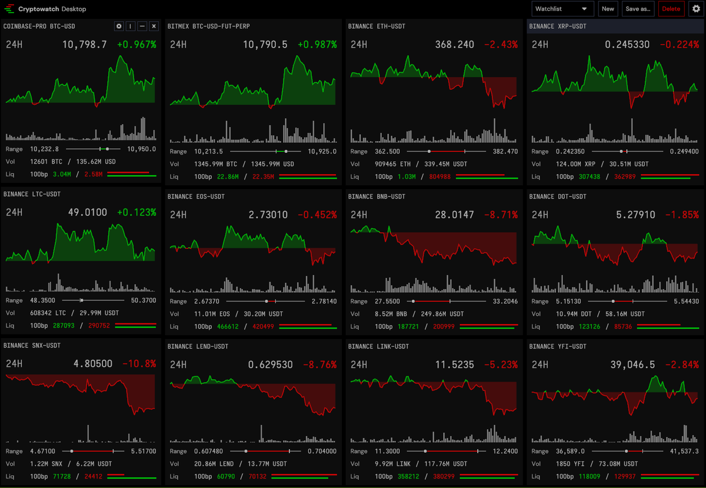Screen dimensions: 706x488
Task: Click the Cryptowatch Desktop logo
Action: (45, 9)
